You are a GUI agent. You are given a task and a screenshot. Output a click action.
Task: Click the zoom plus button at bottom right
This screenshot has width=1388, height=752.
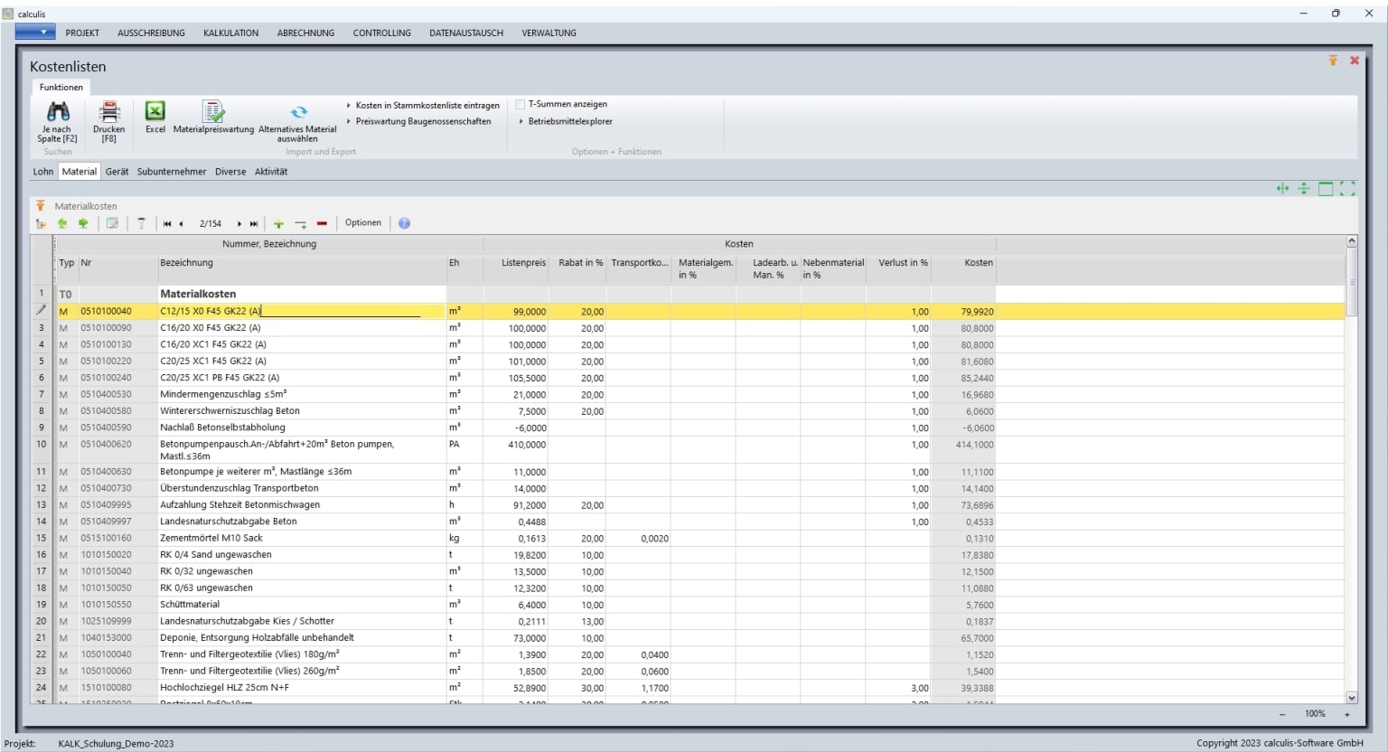pyautogui.click(x=1346, y=714)
